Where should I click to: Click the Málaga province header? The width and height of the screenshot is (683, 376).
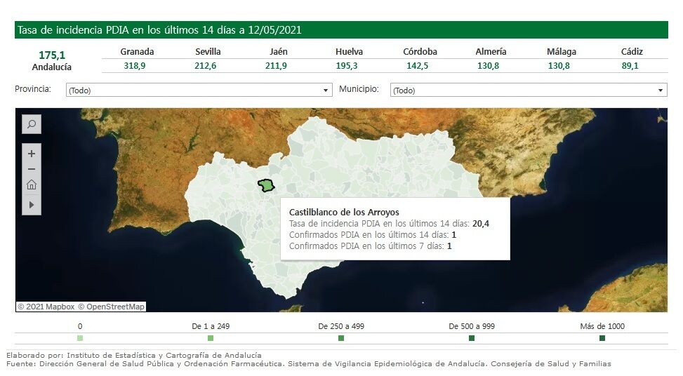click(x=561, y=52)
